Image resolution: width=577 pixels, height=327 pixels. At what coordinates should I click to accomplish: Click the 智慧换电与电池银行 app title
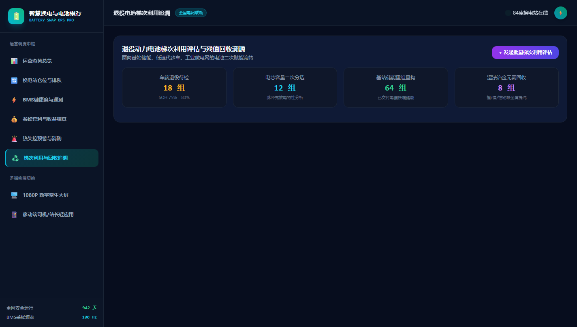point(55,13)
